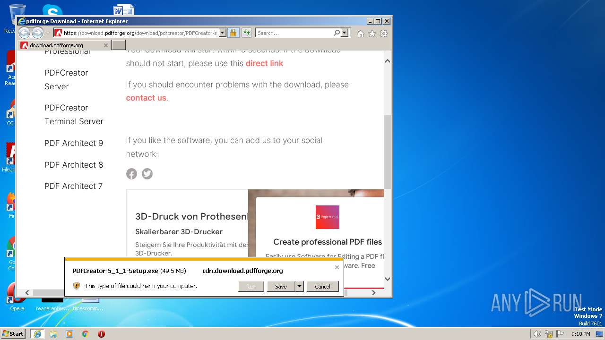Cancel the PDFCreator download
The image size is (605, 340).
tap(322, 286)
